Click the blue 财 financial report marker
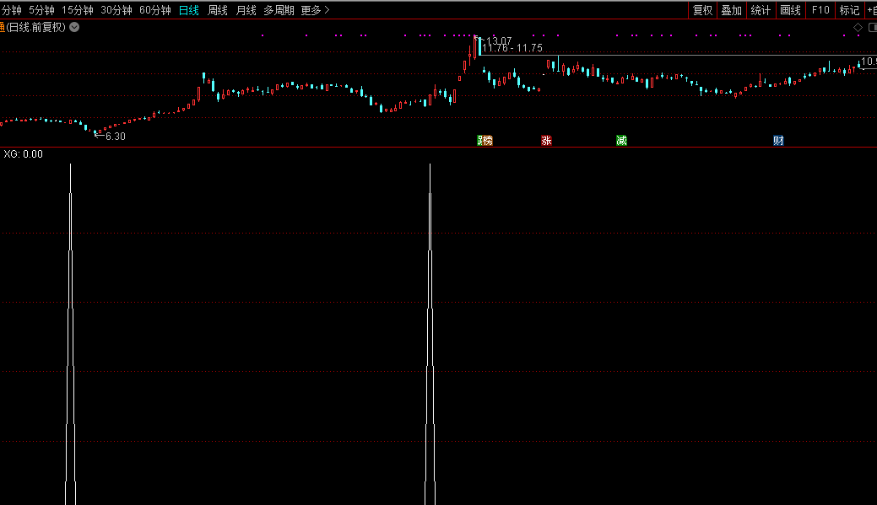Screen dimensions: 877x505 point(778,141)
